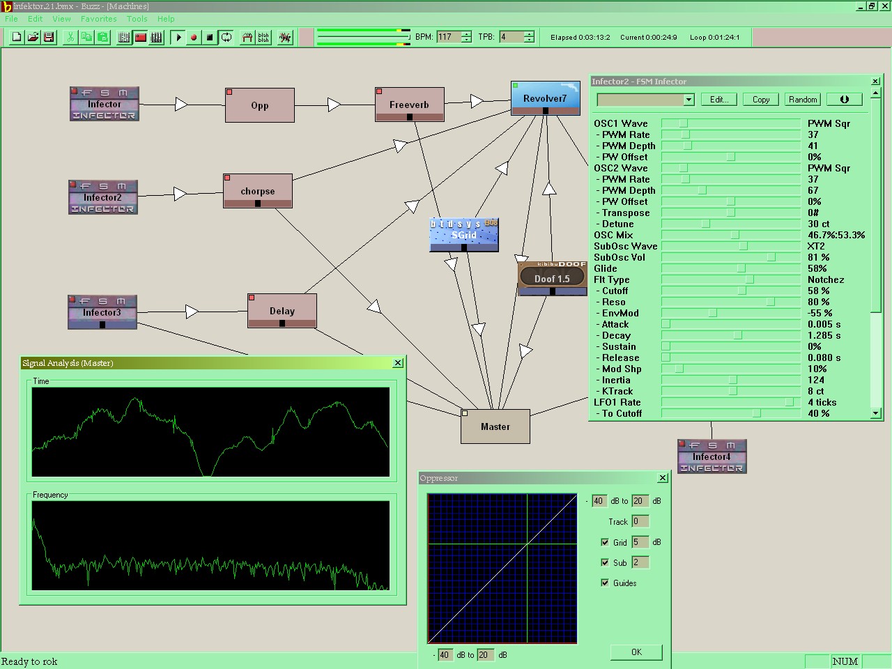
Task: Select the Revolver7 machine box
Action: pyautogui.click(x=545, y=98)
